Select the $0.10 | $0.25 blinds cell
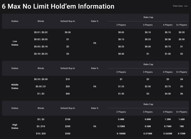This screenshot has width=191, height=139. point(41,54)
